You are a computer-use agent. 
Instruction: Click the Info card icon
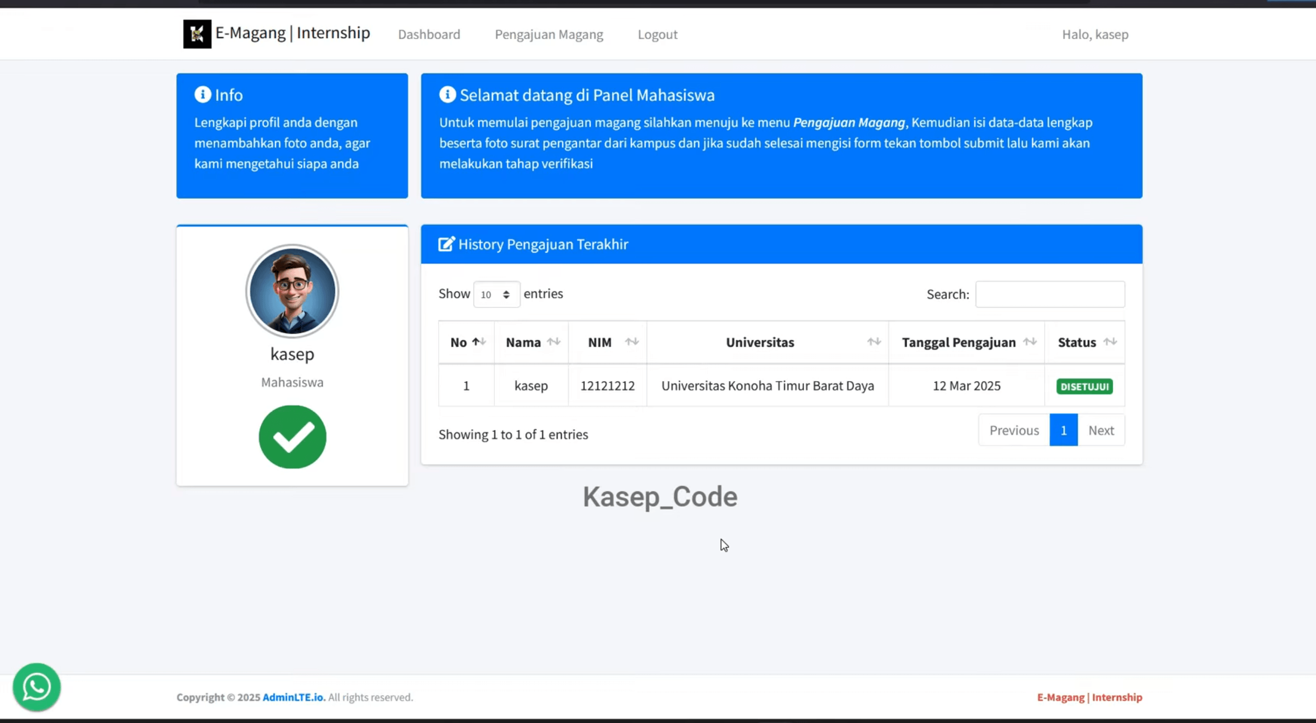click(203, 95)
